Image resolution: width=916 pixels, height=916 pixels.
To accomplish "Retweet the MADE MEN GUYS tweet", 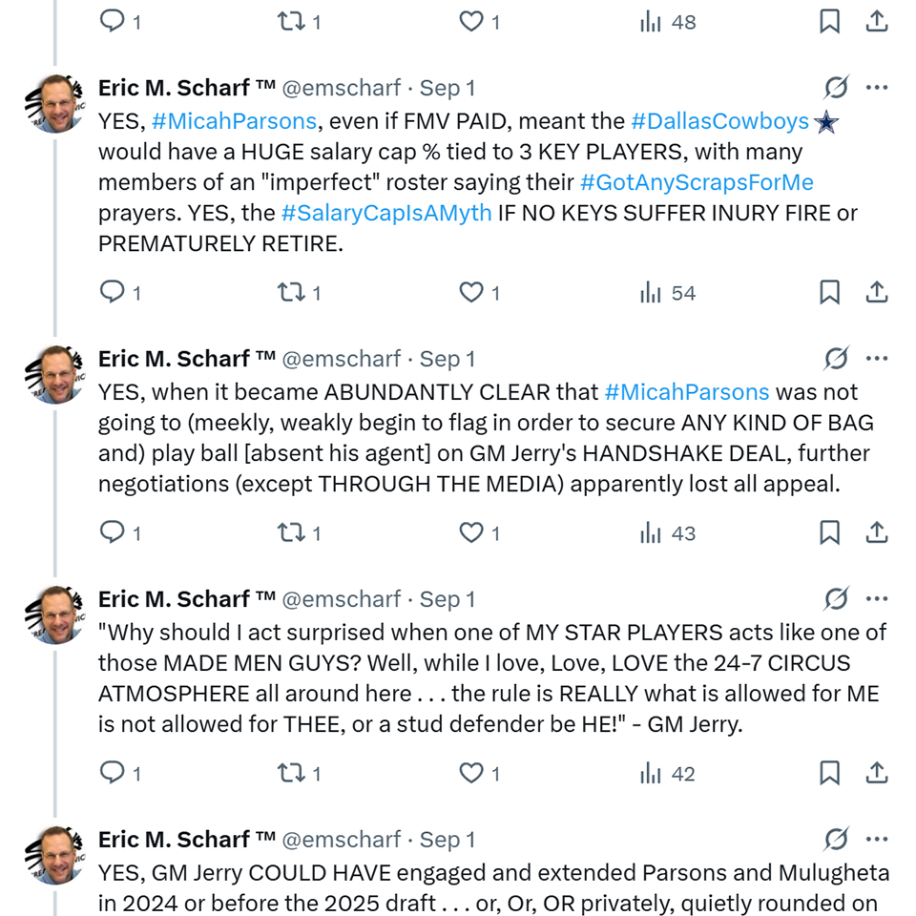I will point(290,774).
